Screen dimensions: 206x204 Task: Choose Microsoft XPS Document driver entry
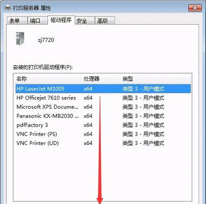tap(103, 107)
